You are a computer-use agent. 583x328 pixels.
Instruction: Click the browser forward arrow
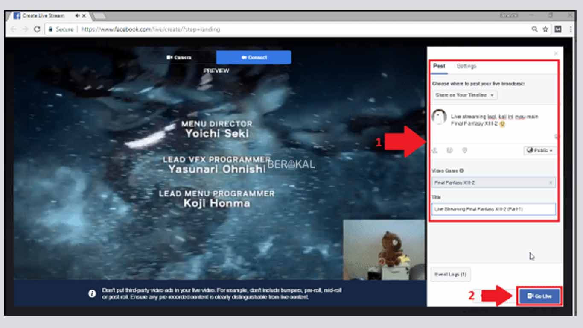click(x=25, y=29)
